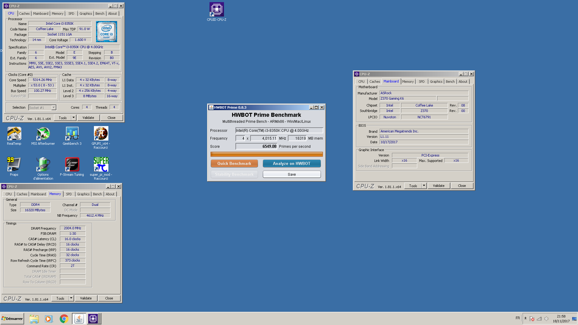
Task: Click NB Frequency value 4612.4 MHz
Action: pos(95,215)
